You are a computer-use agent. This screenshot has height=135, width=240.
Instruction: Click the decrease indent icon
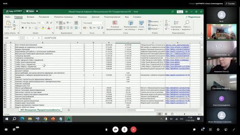[x=68, y=28]
